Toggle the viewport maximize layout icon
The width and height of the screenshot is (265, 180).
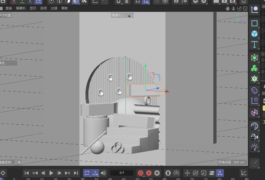[245, 8]
